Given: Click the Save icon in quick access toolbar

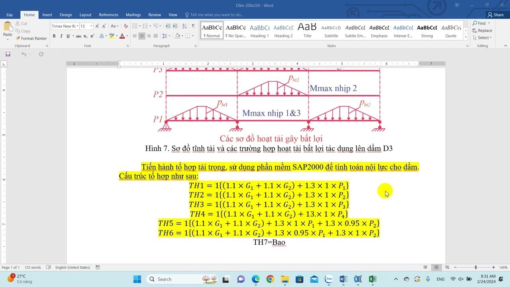Looking at the screenshot, I should click(x=8, y=54).
